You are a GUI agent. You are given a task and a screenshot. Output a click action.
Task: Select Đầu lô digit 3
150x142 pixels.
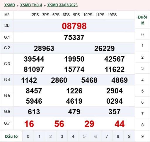(x=62, y=136)
